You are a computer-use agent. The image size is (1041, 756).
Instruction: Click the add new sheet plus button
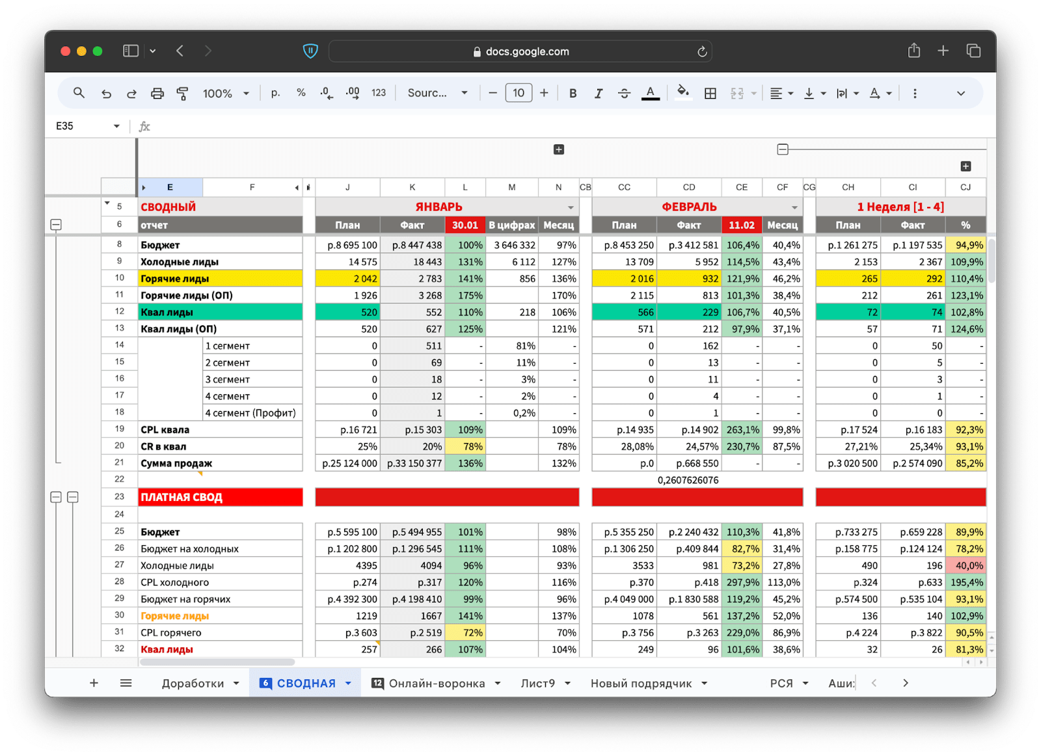click(x=94, y=683)
